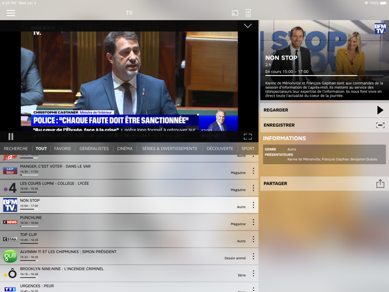Click the BFM TV logo in list
The height and width of the screenshot is (292, 389).
(10, 205)
